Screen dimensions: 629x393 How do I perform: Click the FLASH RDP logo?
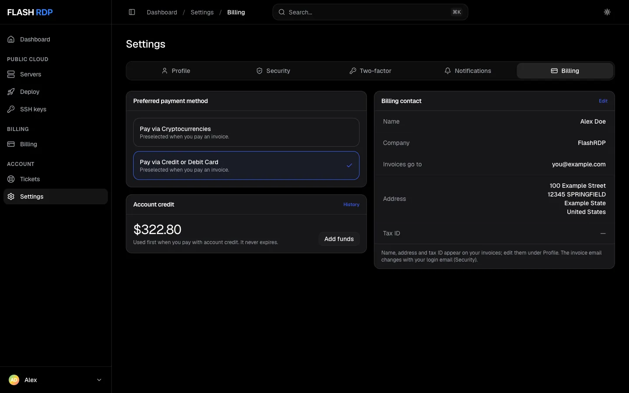point(30,12)
